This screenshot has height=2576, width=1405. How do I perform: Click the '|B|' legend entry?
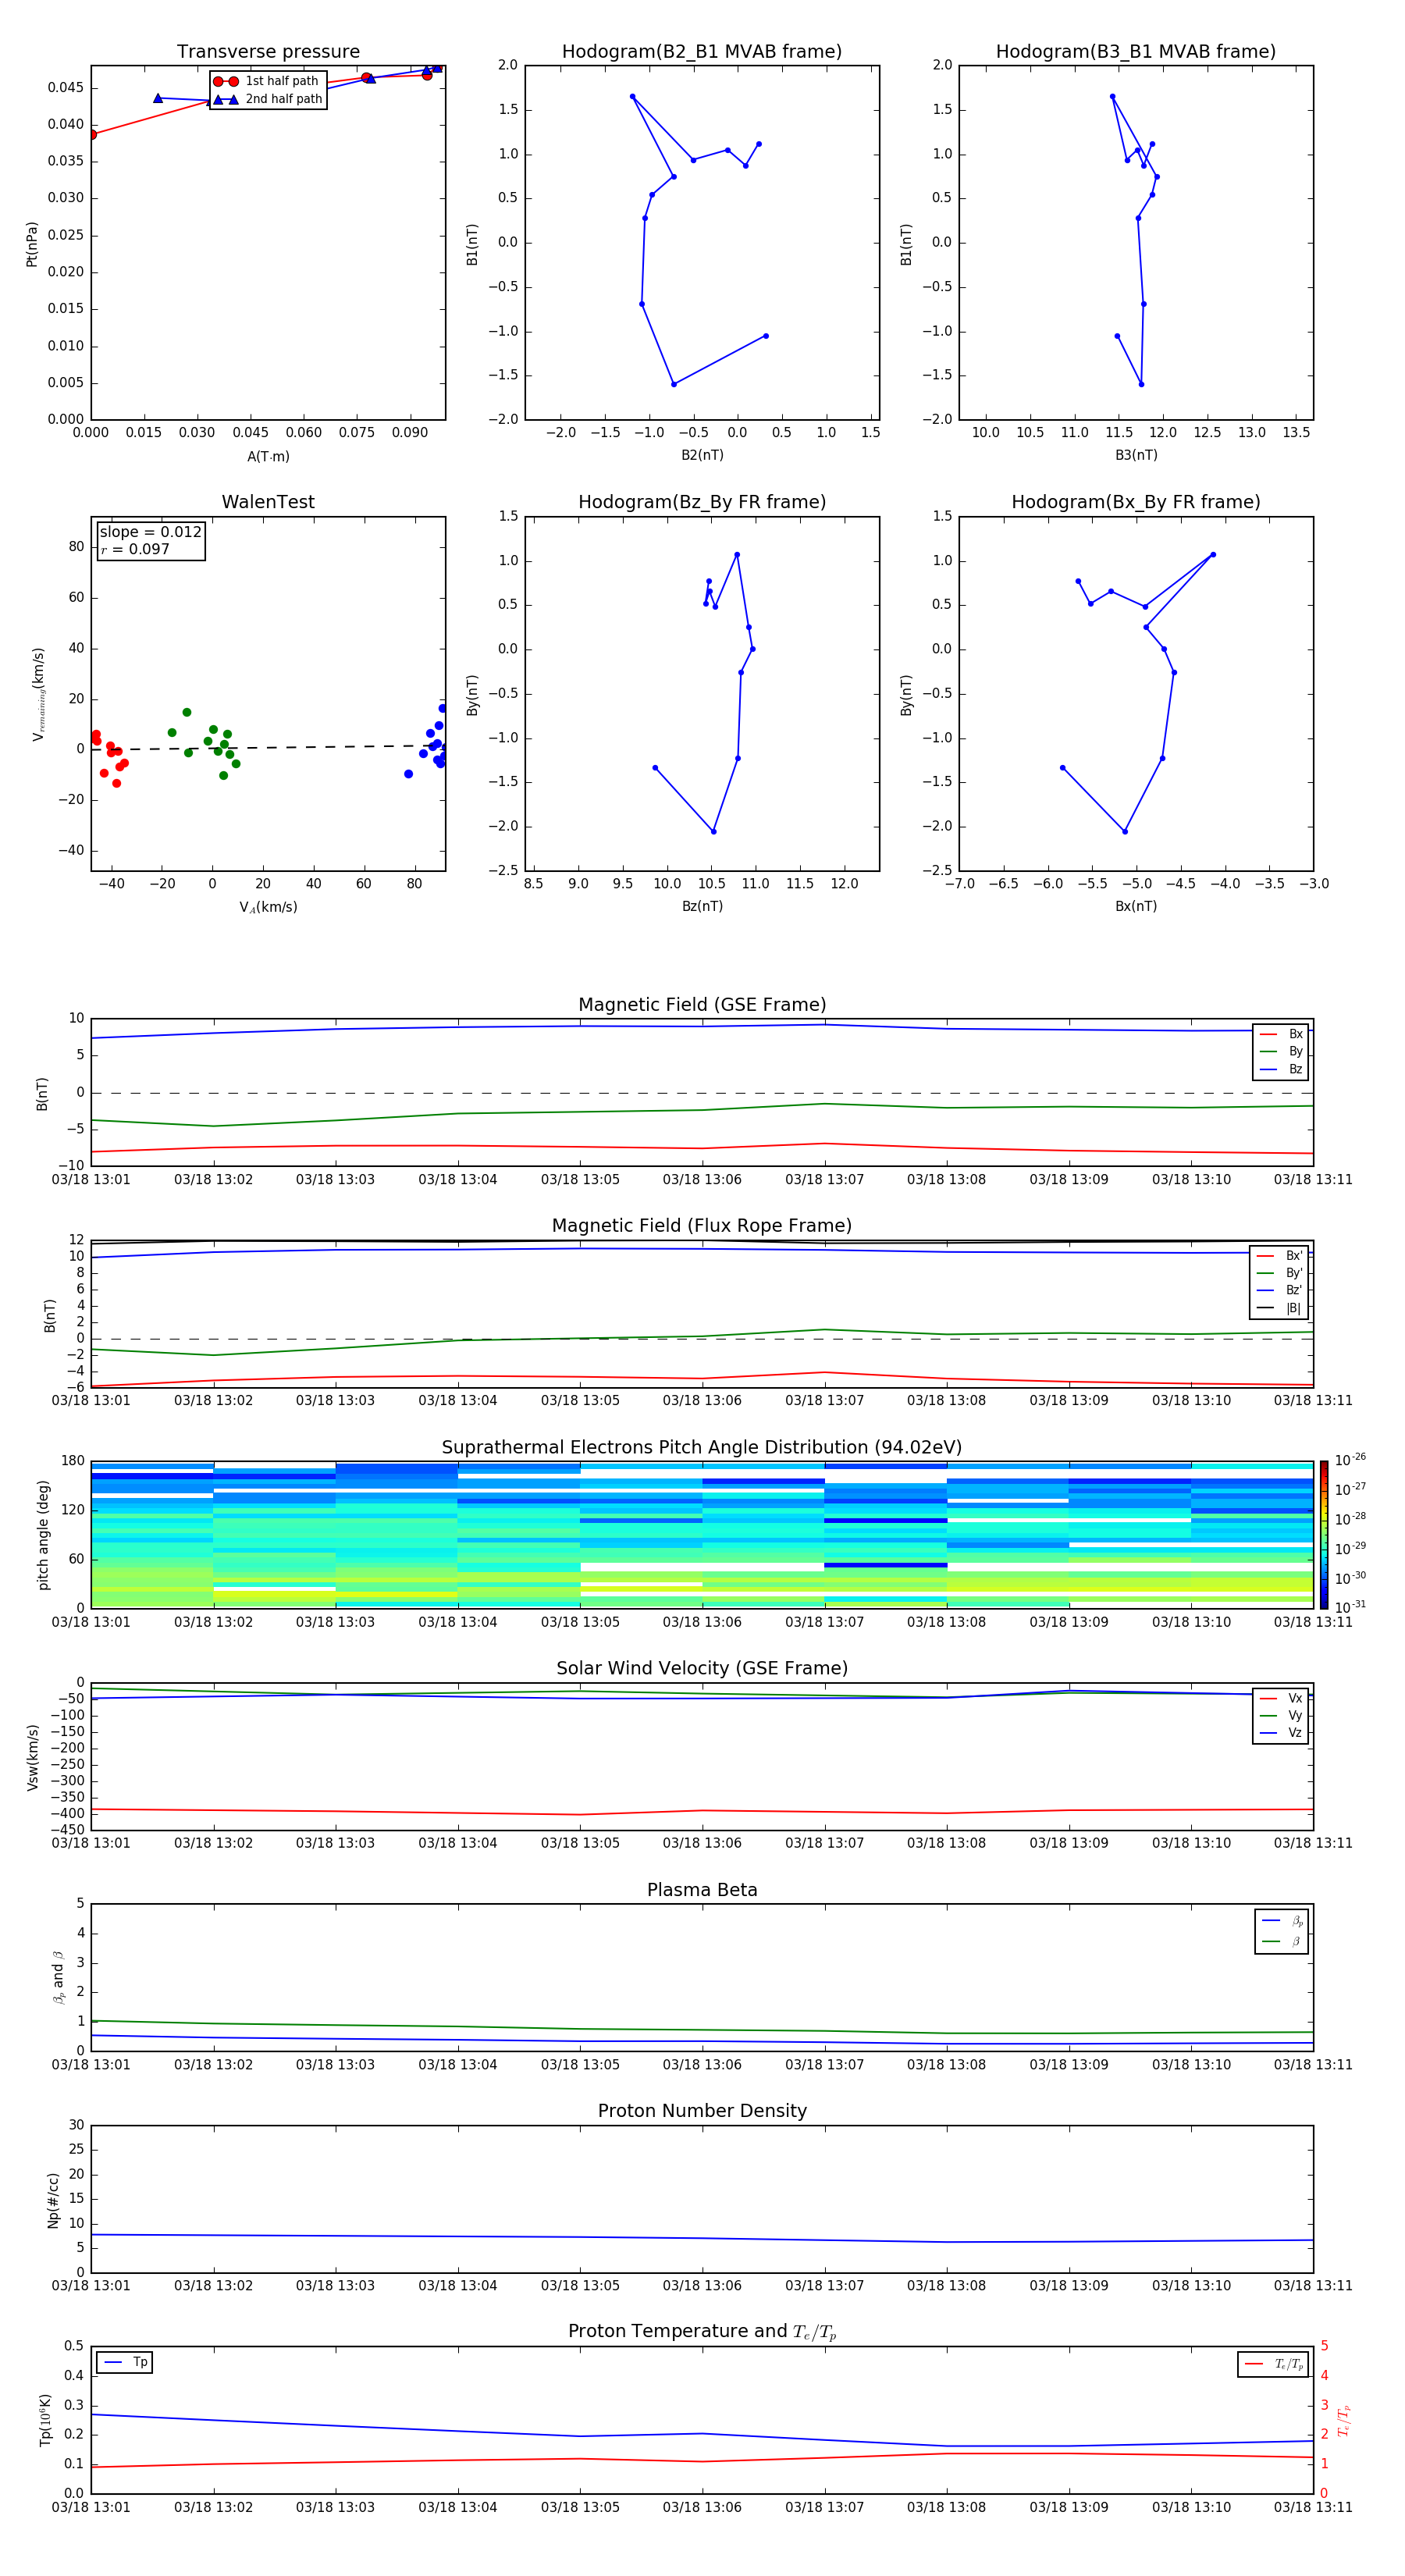tap(1280, 1308)
